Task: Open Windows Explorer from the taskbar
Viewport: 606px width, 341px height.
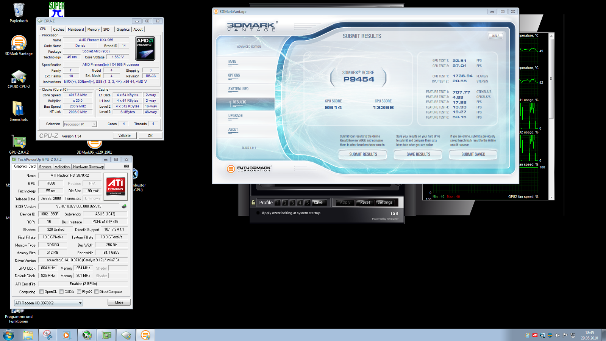Action: [28, 335]
